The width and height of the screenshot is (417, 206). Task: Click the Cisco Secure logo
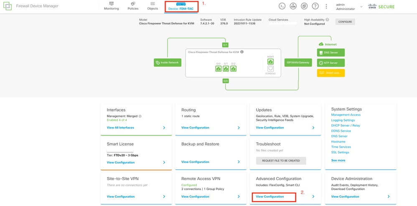click(381, 6)
